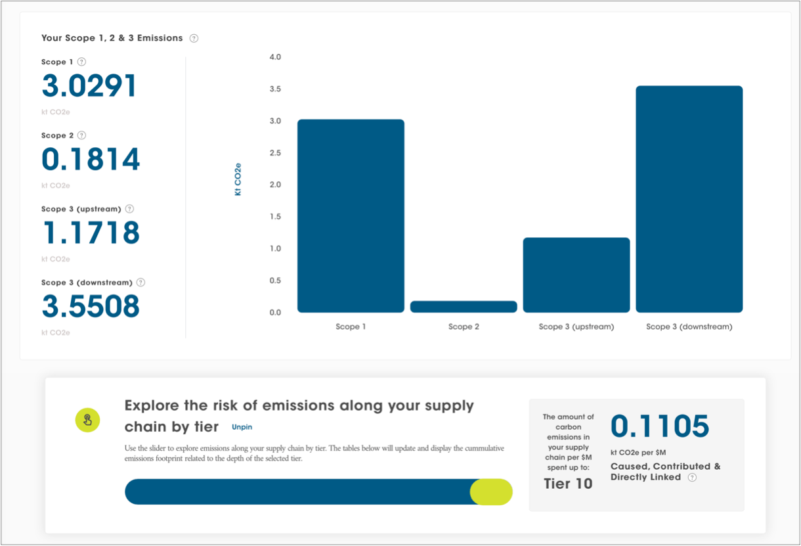Screen dimensions: 801x546
Task: Click the green hand pointer icon
Action: 88,421
